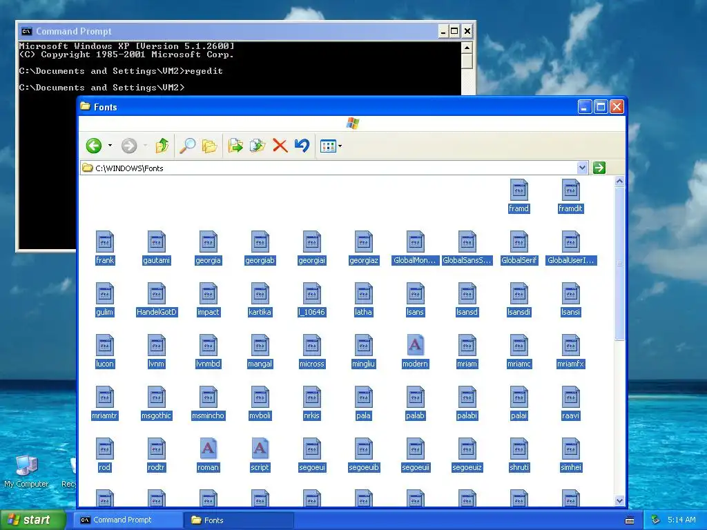This screenshot has height=530, width=707.
Task: Click the Fonts window scroll down arrow
Action: [619, 501]
